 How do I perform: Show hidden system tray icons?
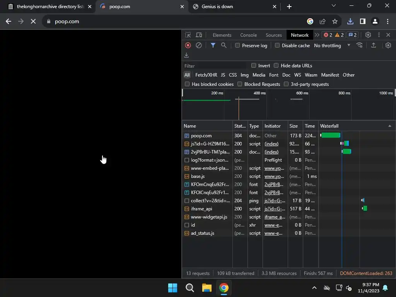314,288
